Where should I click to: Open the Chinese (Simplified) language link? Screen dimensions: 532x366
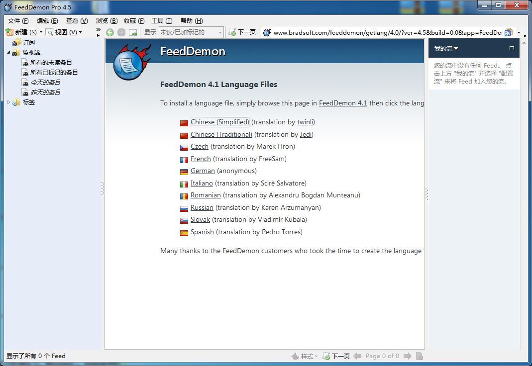[x=219, y=122]
